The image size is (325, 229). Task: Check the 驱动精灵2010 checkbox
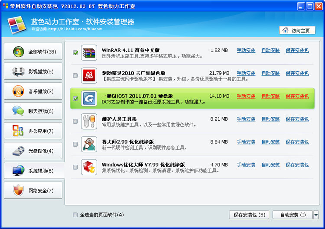tap(75, 76)
